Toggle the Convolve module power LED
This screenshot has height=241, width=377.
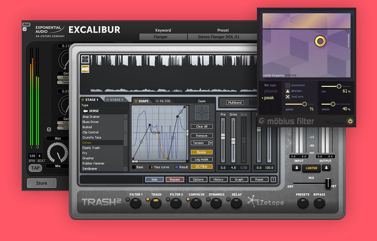tap(188, 199)
